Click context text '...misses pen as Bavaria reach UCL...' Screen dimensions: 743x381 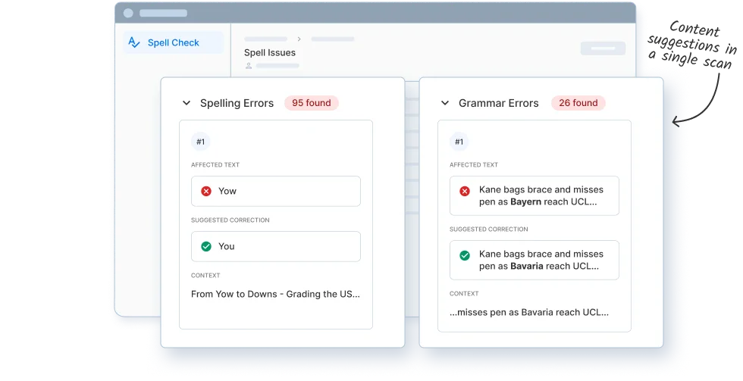(529, 312)
